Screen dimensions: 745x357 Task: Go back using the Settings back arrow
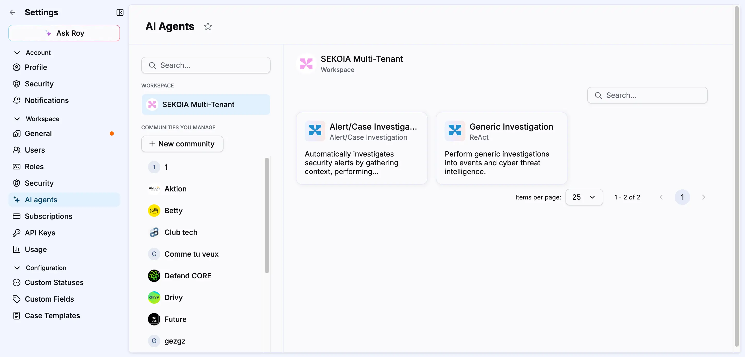12,12
